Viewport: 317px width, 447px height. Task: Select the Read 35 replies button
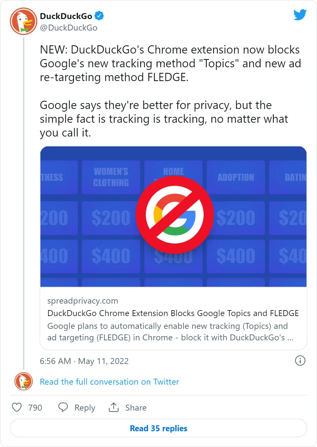click(x=158, y=428)
